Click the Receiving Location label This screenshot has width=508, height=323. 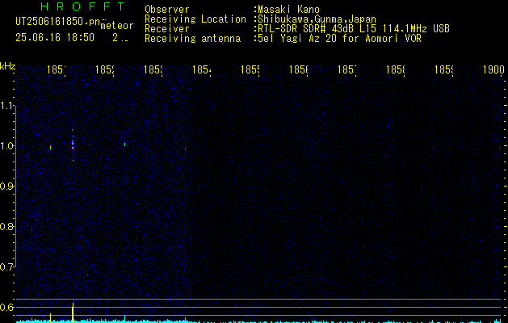pyautogui.click(x=195, y=19)
